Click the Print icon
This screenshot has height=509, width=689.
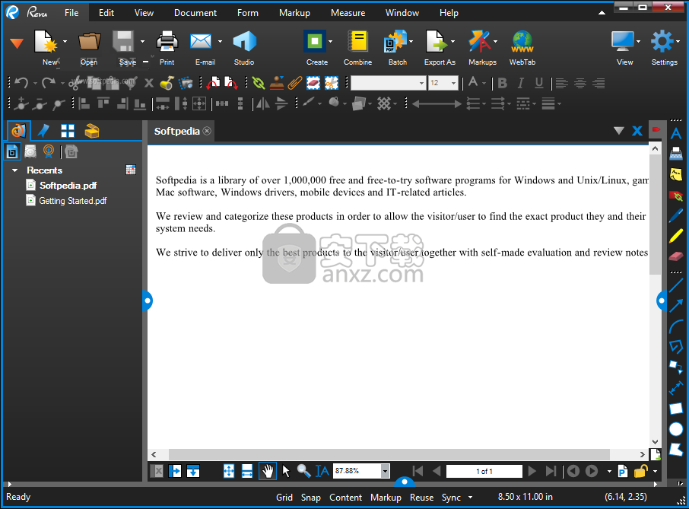click(x=167, y=42)
